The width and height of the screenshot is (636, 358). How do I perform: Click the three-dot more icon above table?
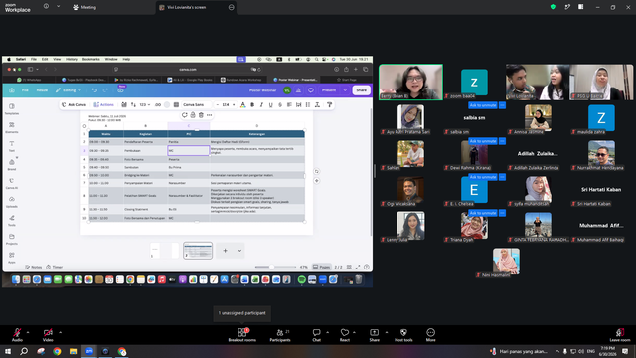[210, 115]
